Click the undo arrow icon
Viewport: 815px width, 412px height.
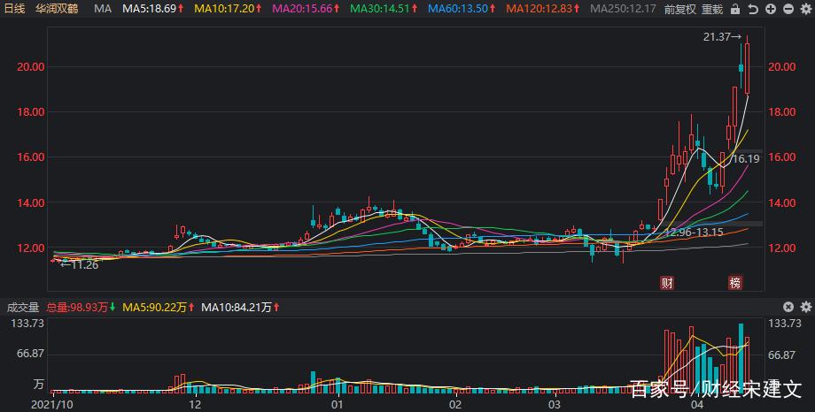pos(752,9)
